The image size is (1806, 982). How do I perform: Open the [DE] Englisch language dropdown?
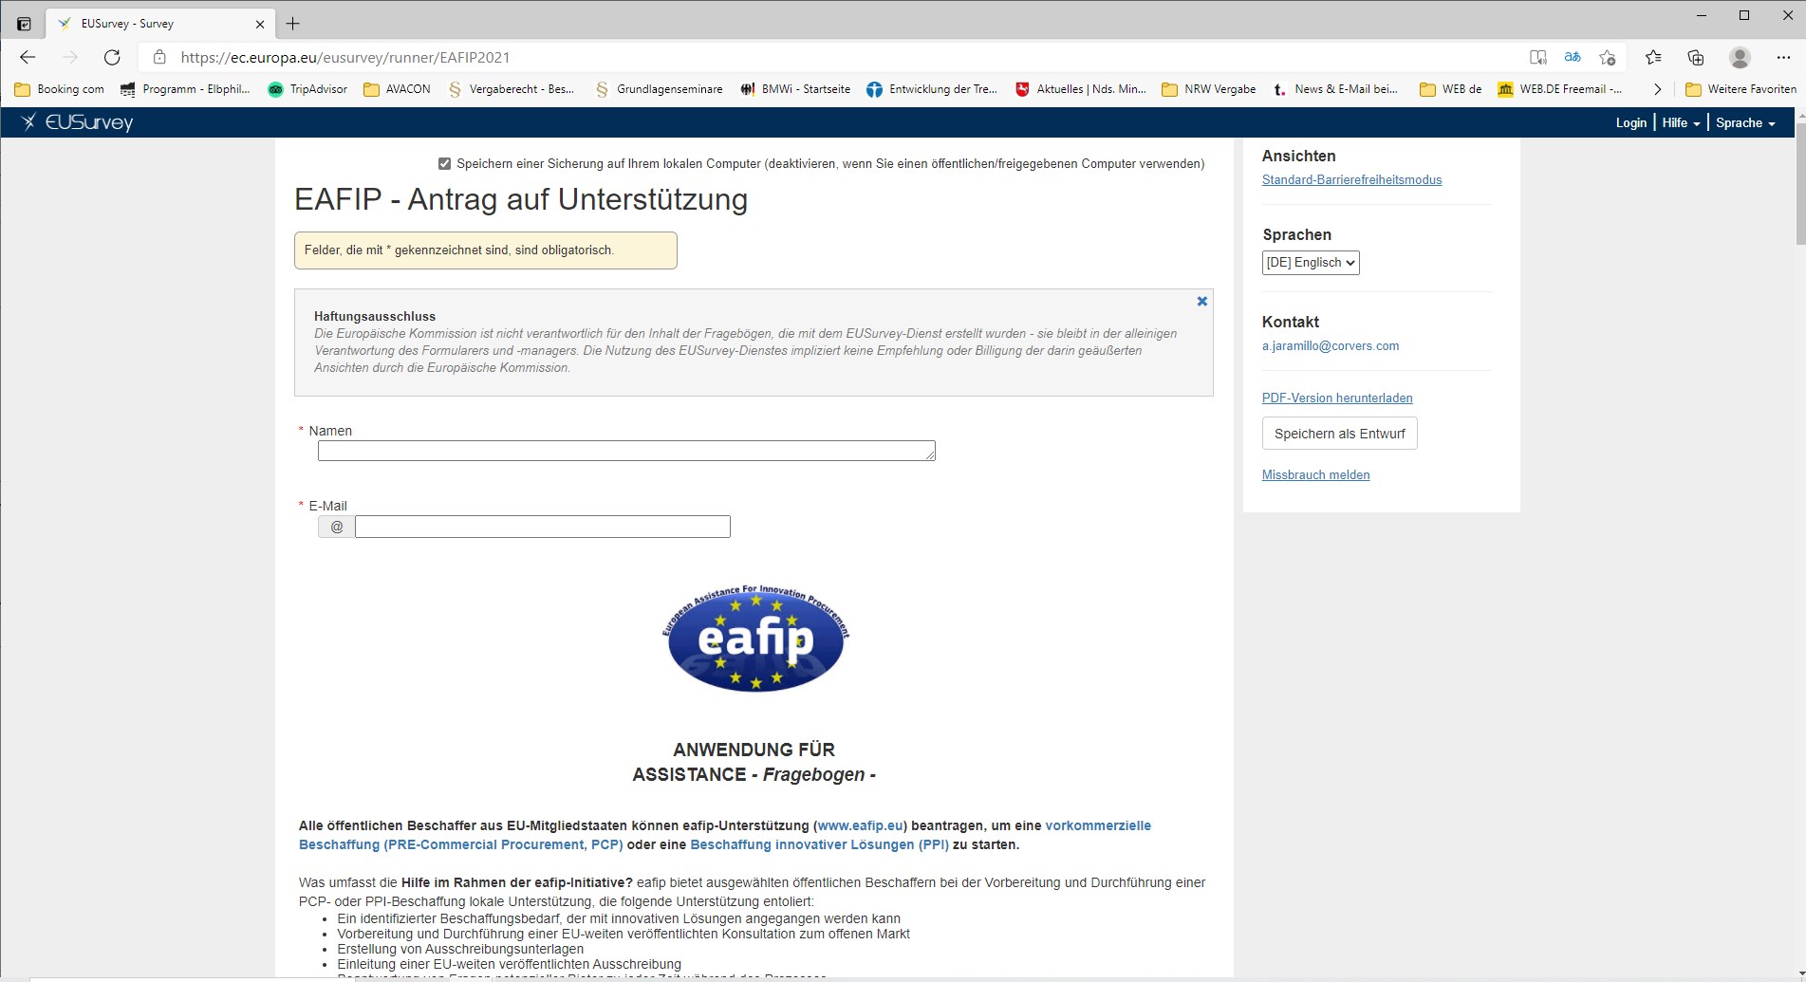click(1311, 263)
